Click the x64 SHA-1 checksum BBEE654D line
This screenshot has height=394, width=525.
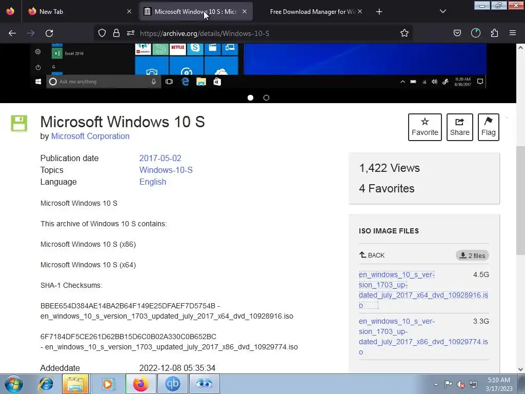point(130,306)
